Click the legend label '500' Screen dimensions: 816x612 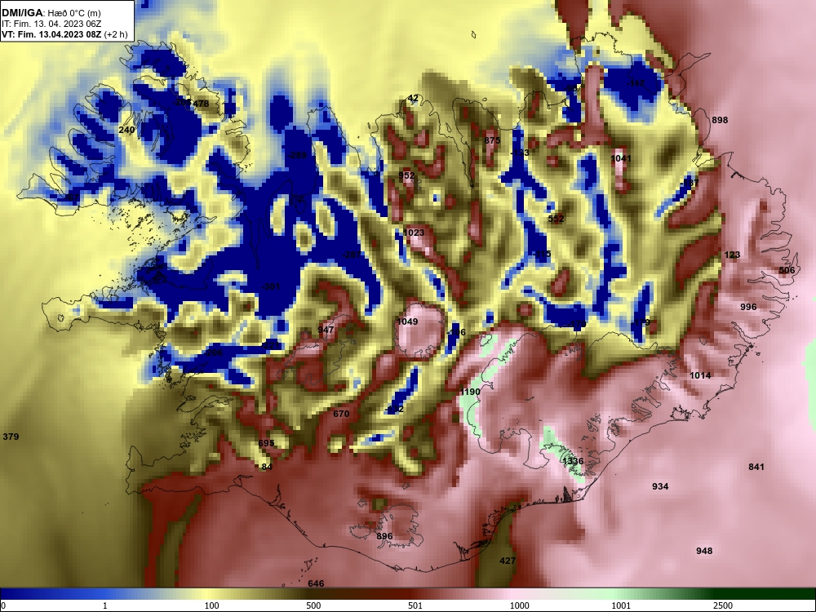[x=313, y=605]
